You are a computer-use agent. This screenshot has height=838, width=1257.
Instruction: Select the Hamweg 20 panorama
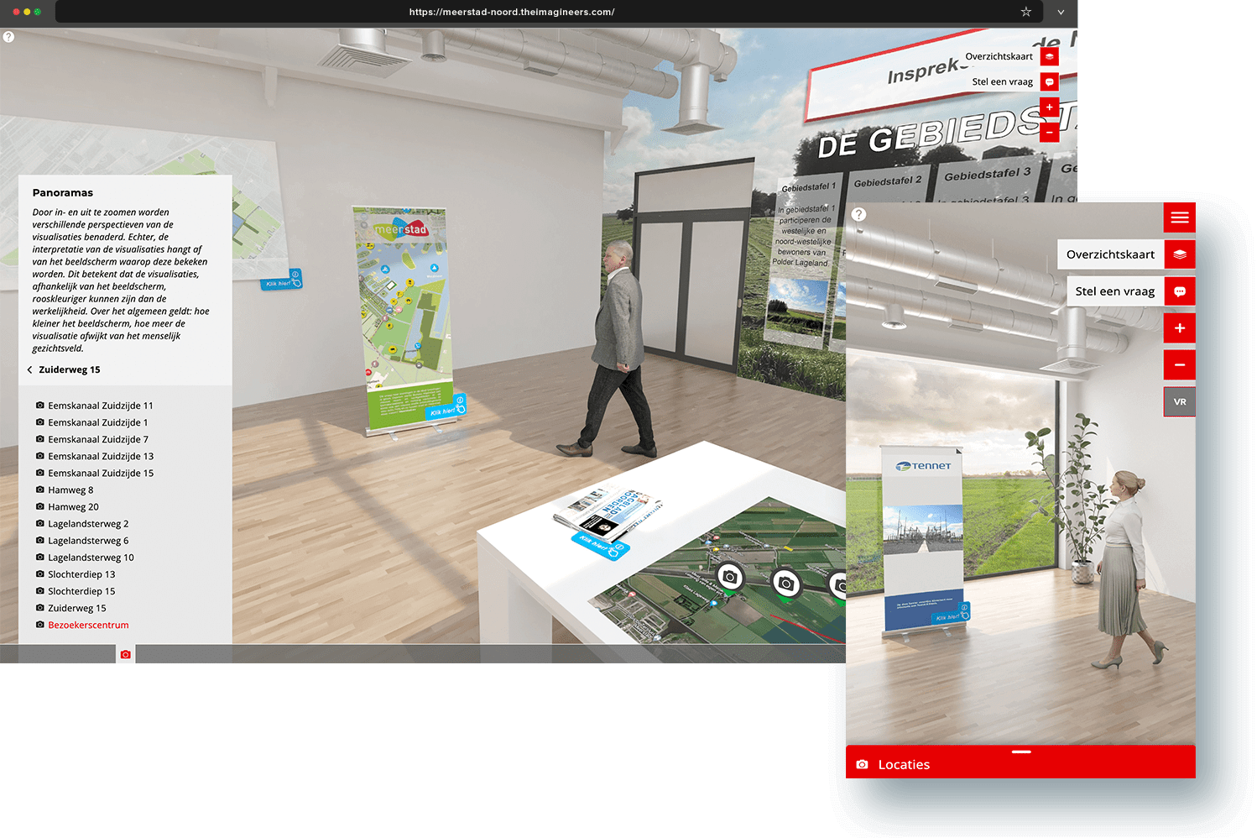72,506
